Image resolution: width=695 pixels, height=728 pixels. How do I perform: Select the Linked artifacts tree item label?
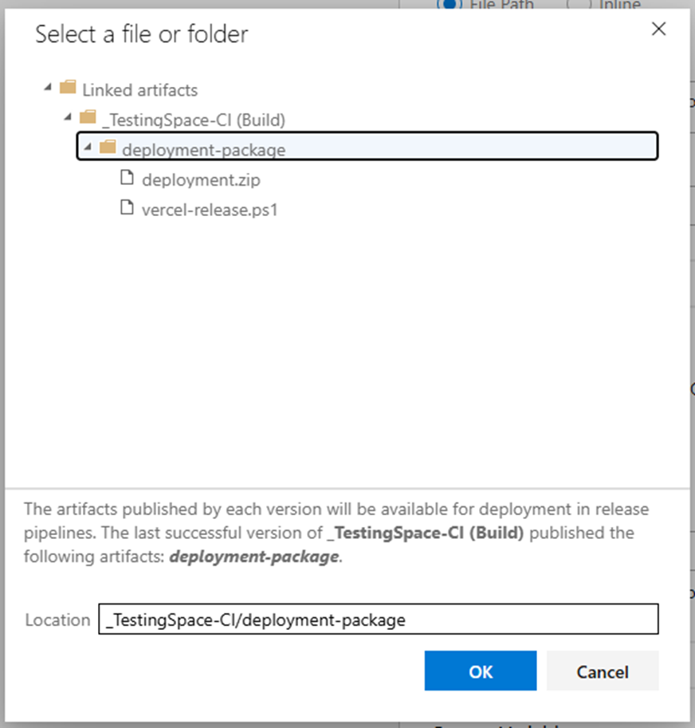click(x=139, y=90)
